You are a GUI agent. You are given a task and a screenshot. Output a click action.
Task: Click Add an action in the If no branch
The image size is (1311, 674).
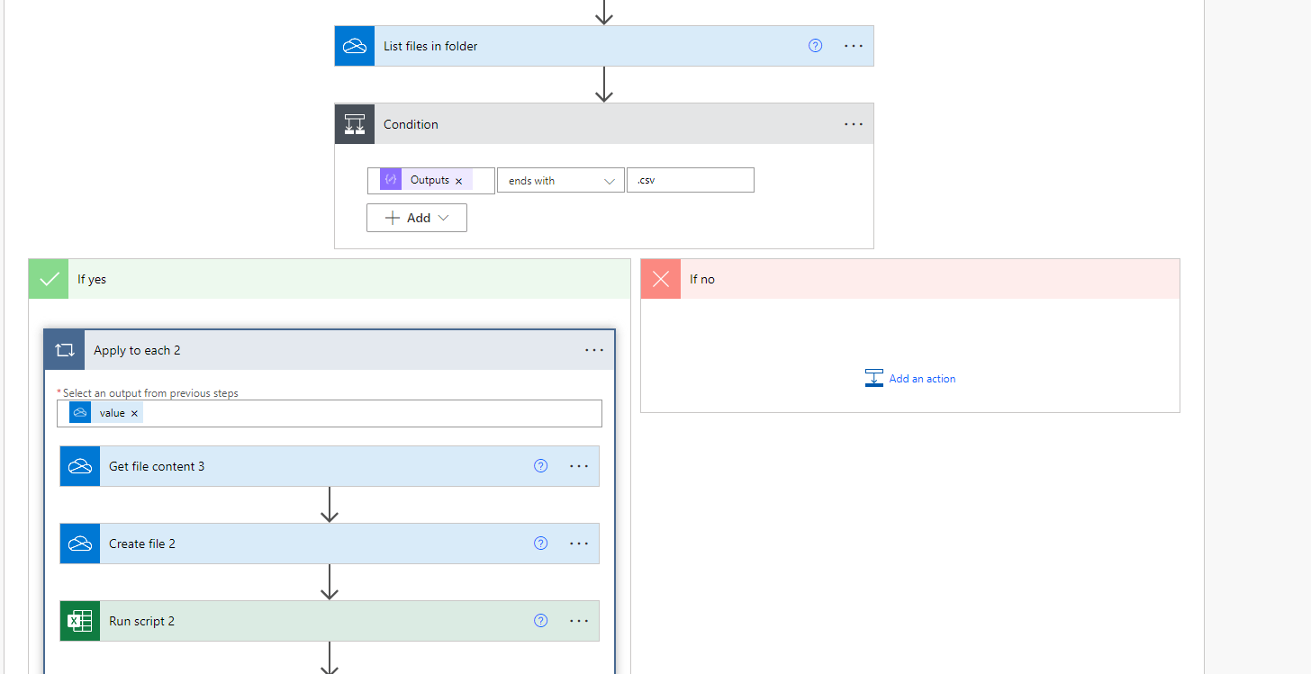coord(910,378)
